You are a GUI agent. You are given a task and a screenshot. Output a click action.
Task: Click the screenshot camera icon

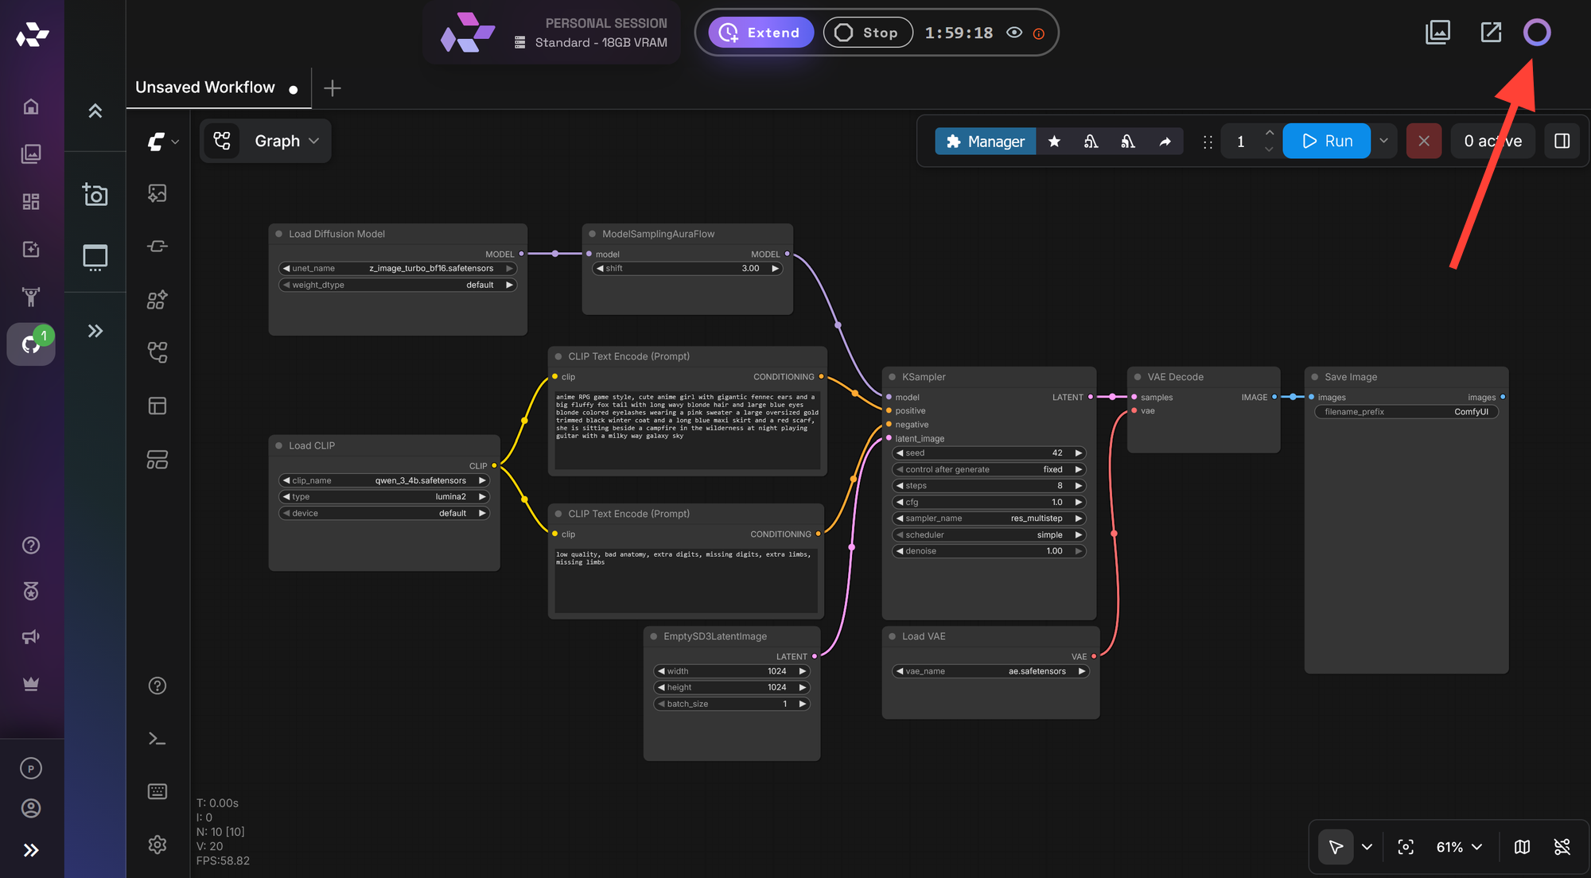(95, 194)
